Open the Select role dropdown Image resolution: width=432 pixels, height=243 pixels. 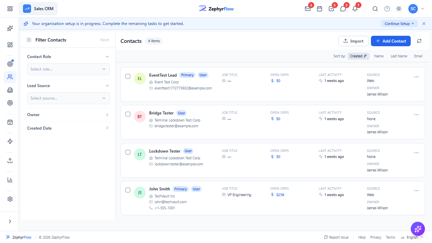click(x=69, y=69)
